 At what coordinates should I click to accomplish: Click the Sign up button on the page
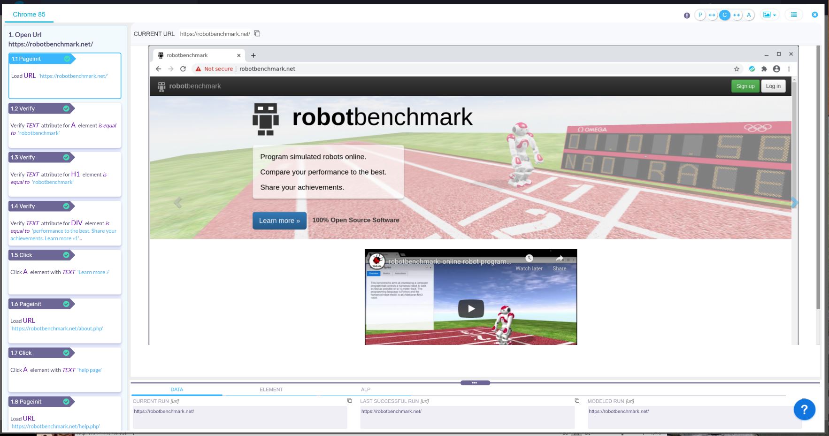(x=745, y=86)
